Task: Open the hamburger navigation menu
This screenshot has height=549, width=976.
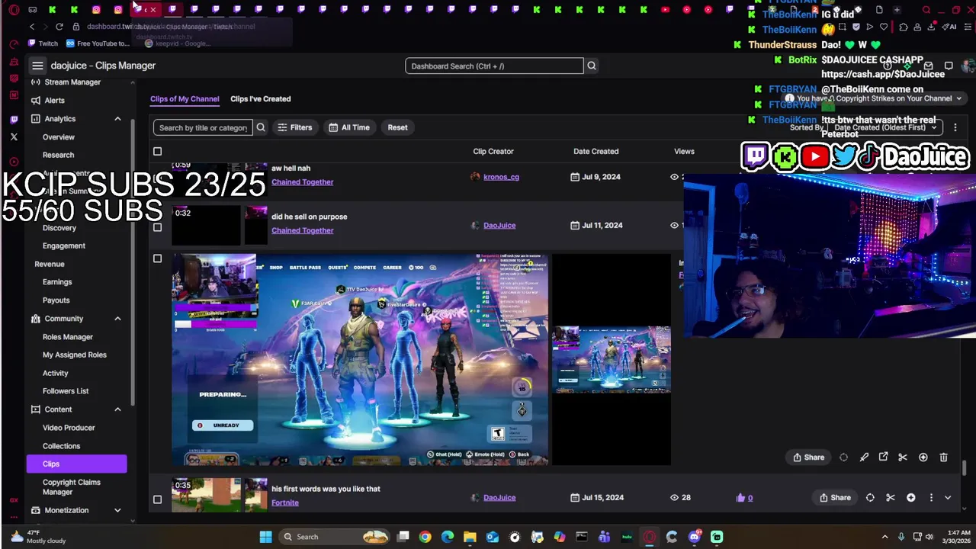Action: pos(37,66)
